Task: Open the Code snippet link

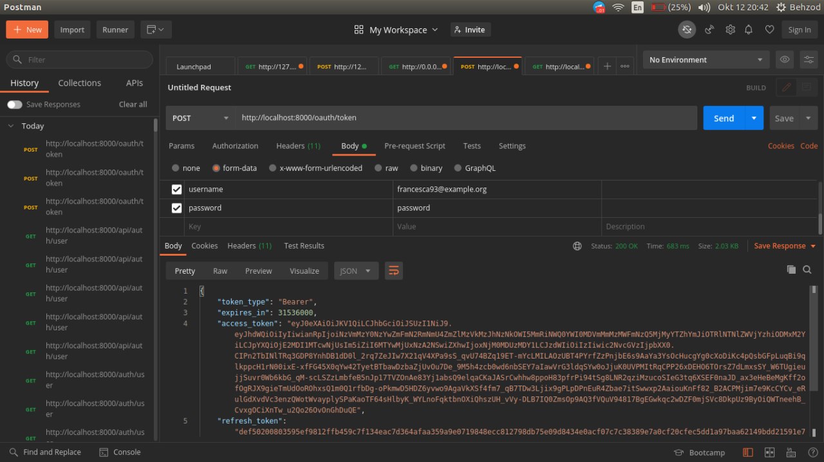Action: (x=809, y=146)
